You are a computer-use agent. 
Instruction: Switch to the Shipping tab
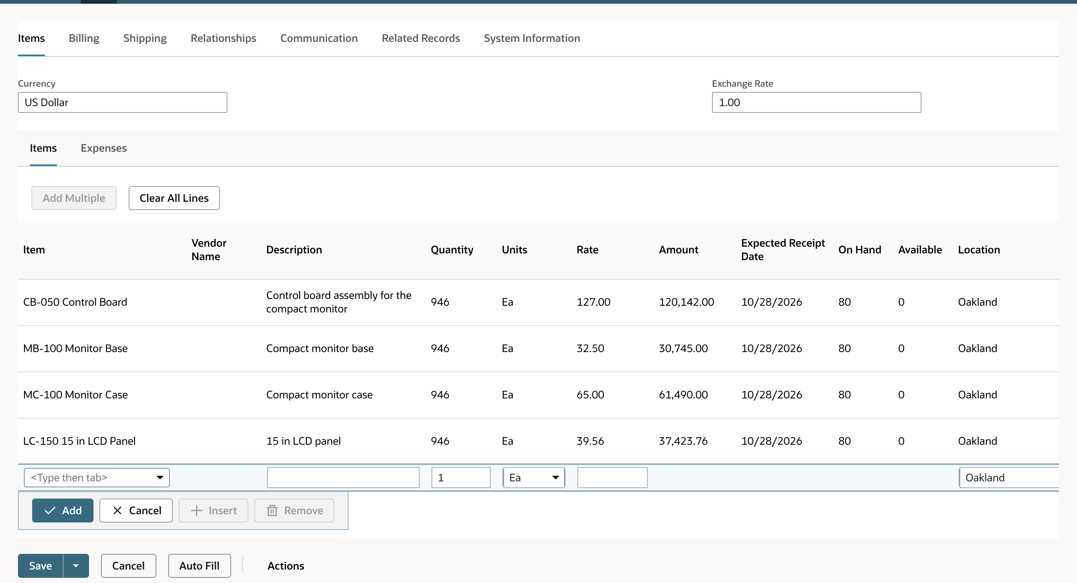145,38
